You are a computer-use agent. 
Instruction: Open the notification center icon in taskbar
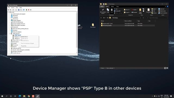(x=171, y=96)
